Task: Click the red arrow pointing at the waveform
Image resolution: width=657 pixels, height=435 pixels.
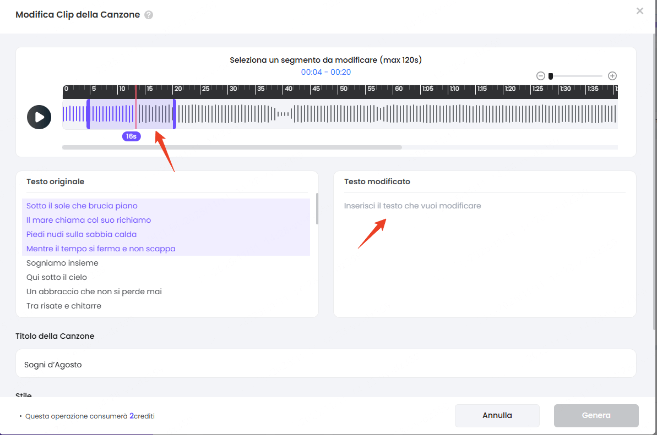Action: tap(164, 152)
